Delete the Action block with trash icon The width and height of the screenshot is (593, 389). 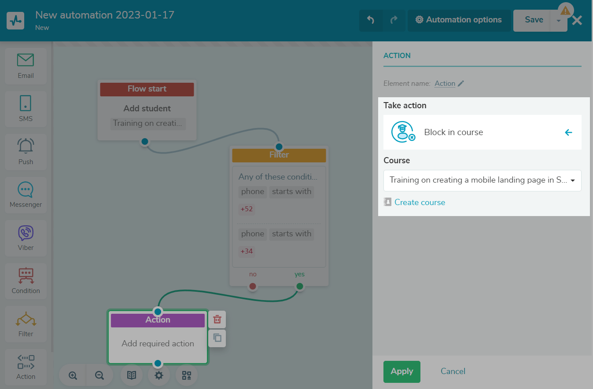click(x=217, y=319)
